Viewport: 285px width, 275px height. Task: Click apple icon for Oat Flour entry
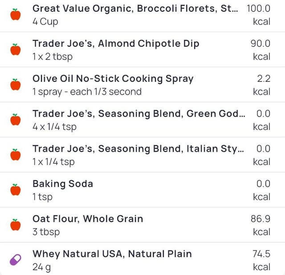coord(16,225)
